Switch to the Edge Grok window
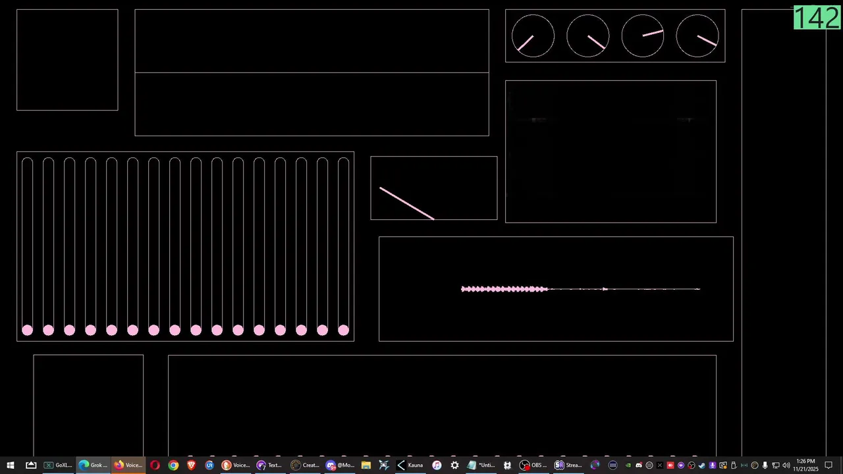 pyautogui.click(x=93, y=465)
